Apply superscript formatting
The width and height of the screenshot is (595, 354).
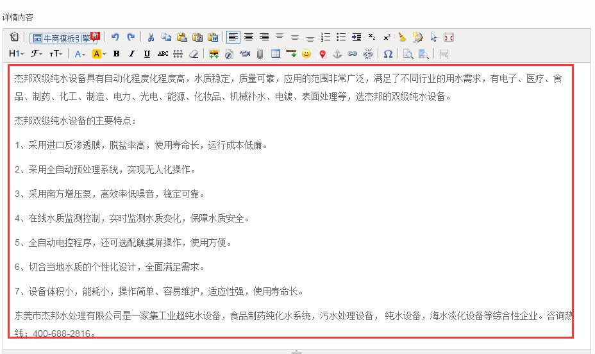[387, 37]
